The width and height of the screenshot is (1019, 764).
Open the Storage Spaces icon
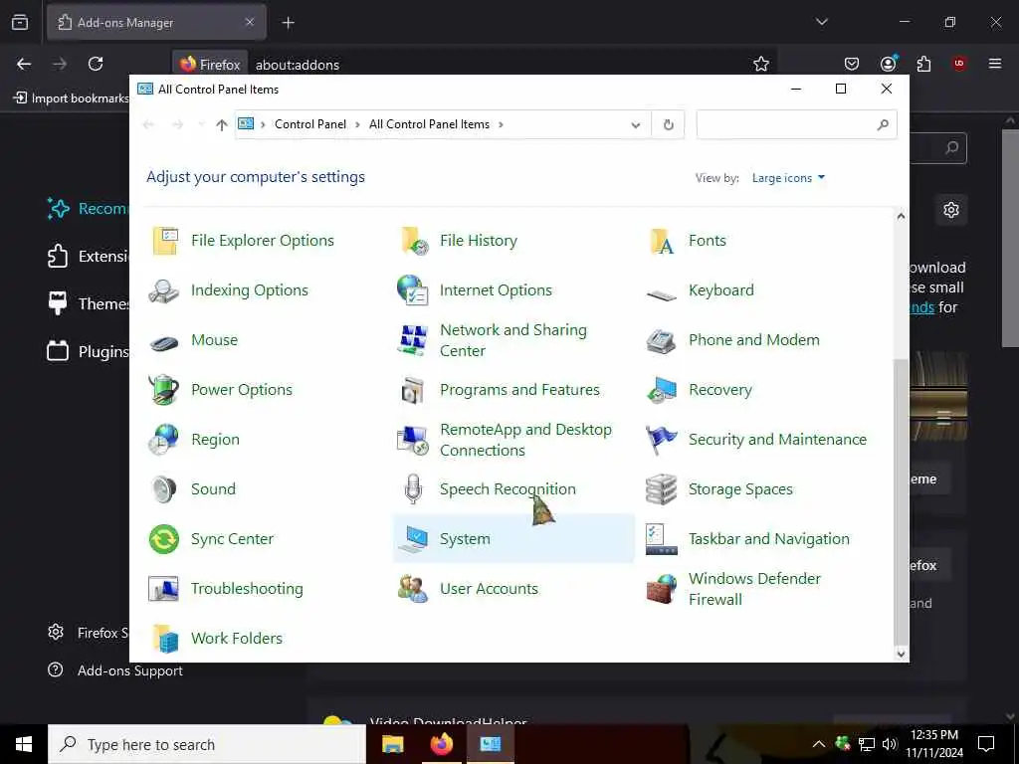click(662, 489)
